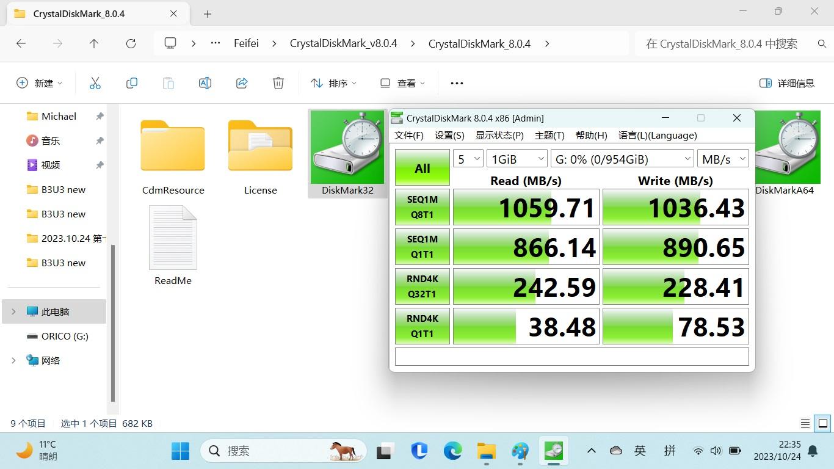834x469 pixels.
Task: Refresh the Explorer folder view
Action: click(x=131, y=43)
